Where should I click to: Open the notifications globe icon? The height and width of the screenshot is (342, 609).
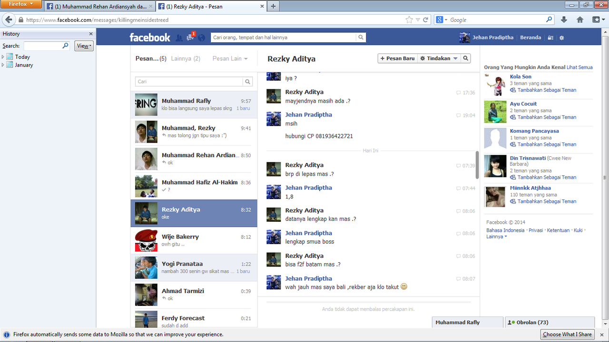coord(202,38)
